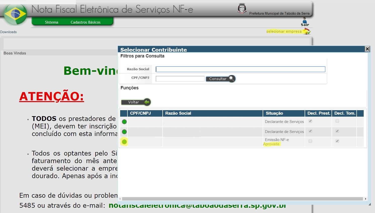Screen dimensions: 375x213
Task: Click the Situação column header
Action: pos(284,113)
